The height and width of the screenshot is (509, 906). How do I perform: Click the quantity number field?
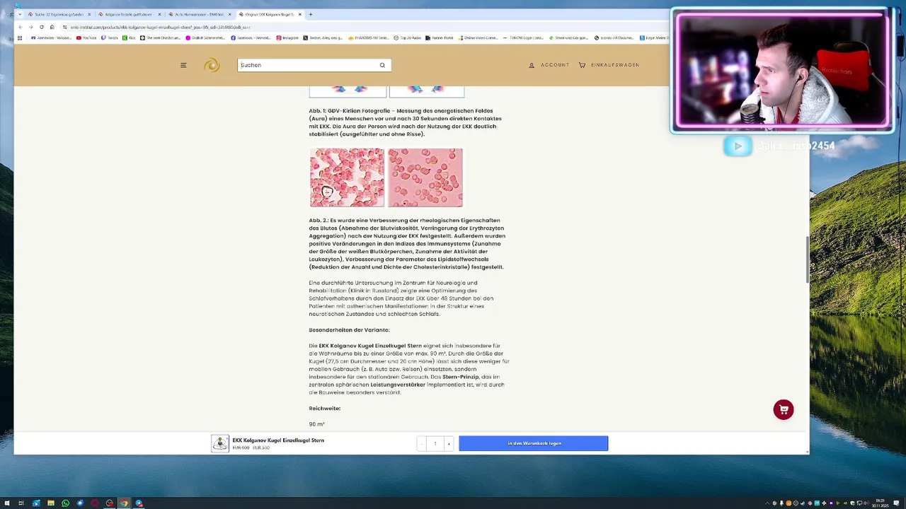tap(435, 443)
